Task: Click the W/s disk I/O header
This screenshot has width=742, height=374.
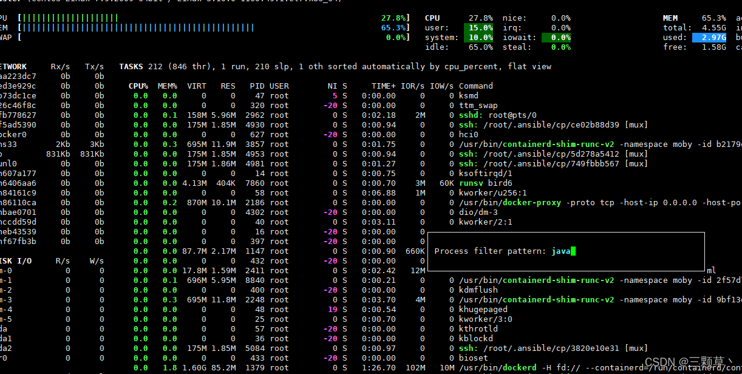Action: coord(97,261)
